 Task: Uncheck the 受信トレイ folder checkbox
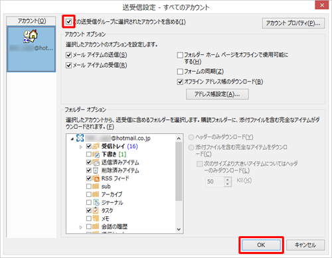(x=89, y=146)
